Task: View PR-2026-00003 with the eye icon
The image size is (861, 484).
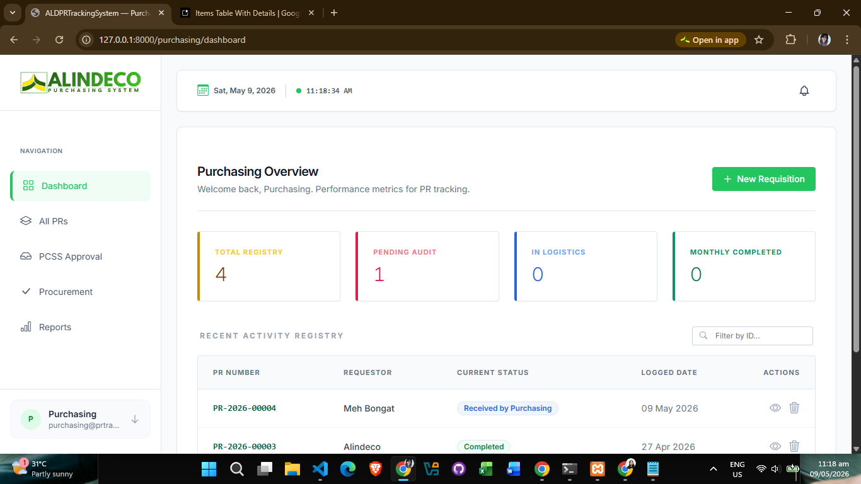Action: pos(775,446)
